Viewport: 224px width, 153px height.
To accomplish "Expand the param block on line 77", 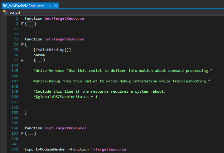I will (x=22, y=60).
